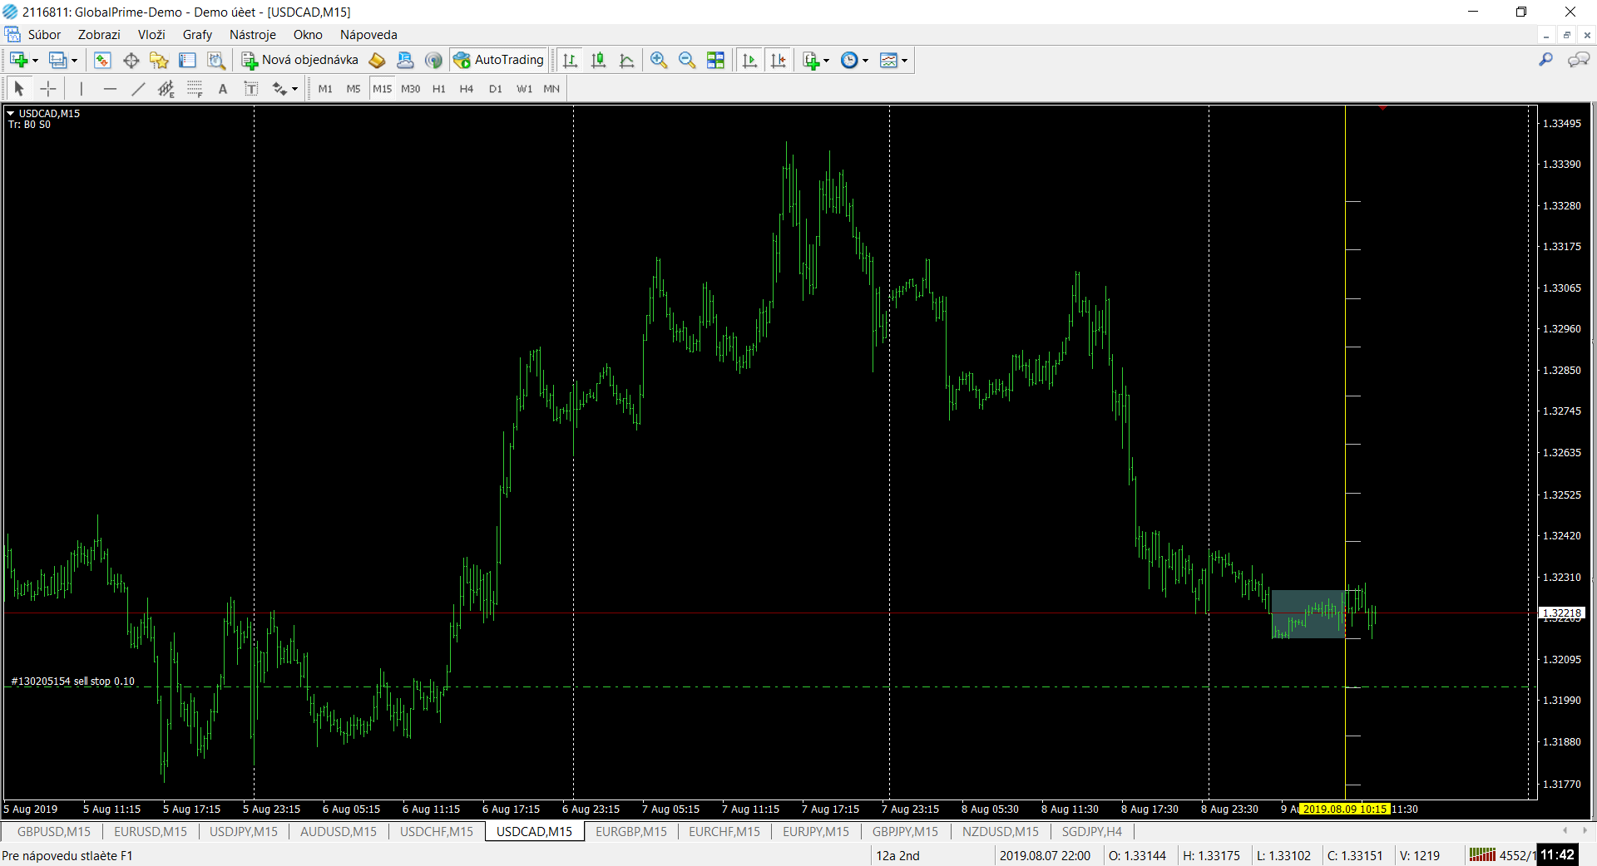Screen dimensions: 1597x866
Task: Open the periodicity clock dropdown
Action: click(x=865, y=61)
